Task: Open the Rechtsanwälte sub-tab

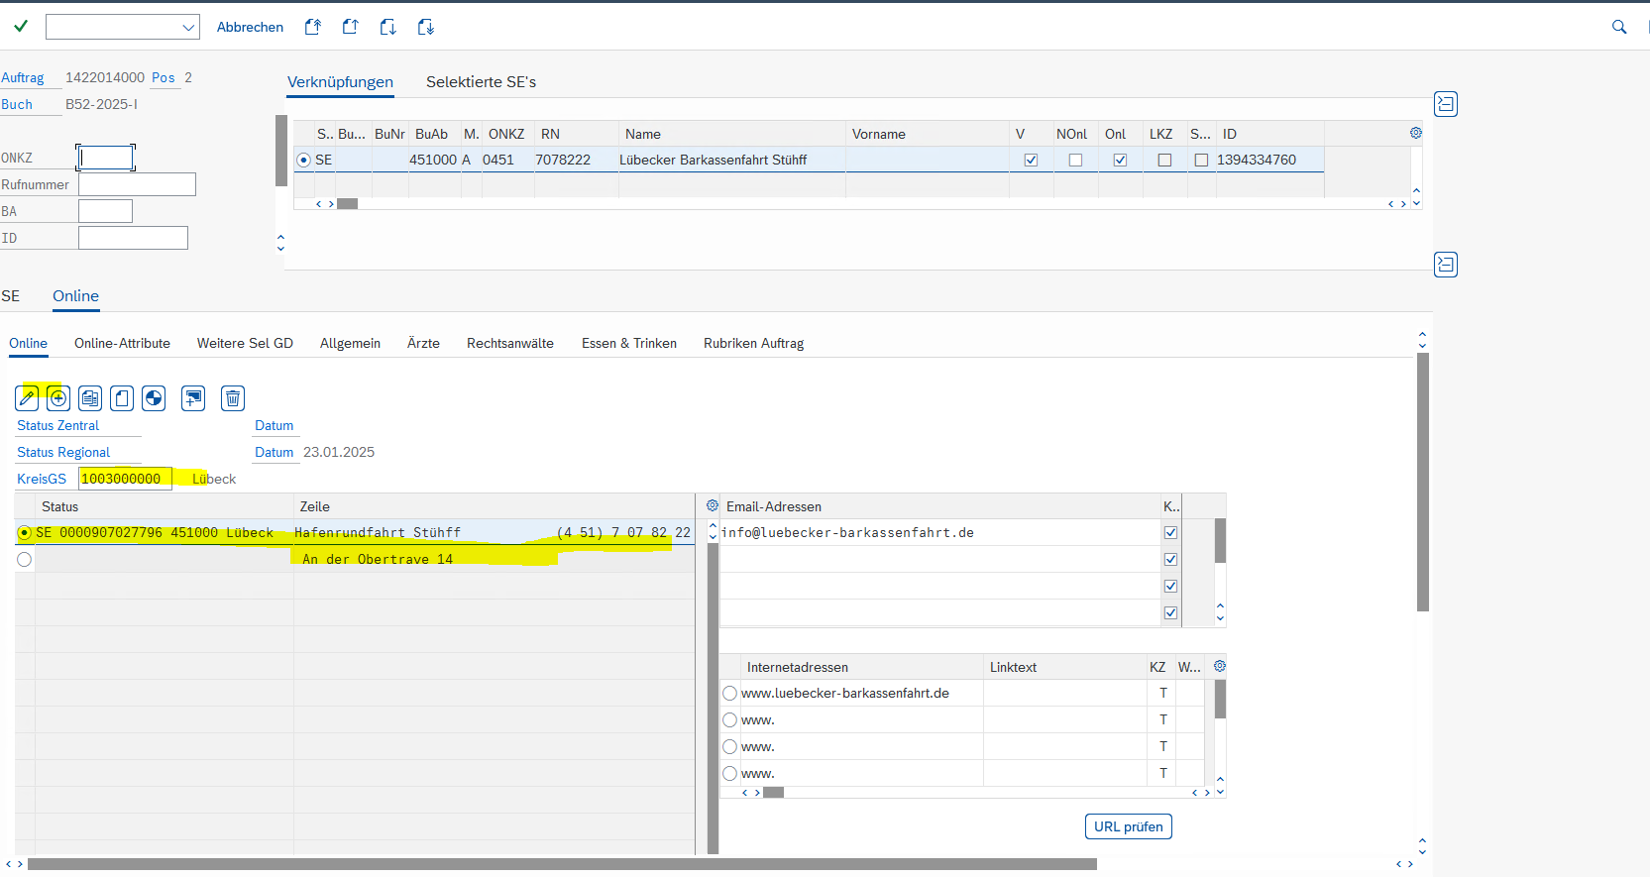Action: (510, 343)
